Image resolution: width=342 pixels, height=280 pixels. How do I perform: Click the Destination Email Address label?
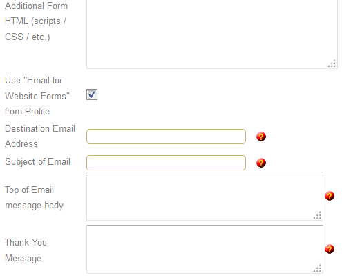click(40, 136)
